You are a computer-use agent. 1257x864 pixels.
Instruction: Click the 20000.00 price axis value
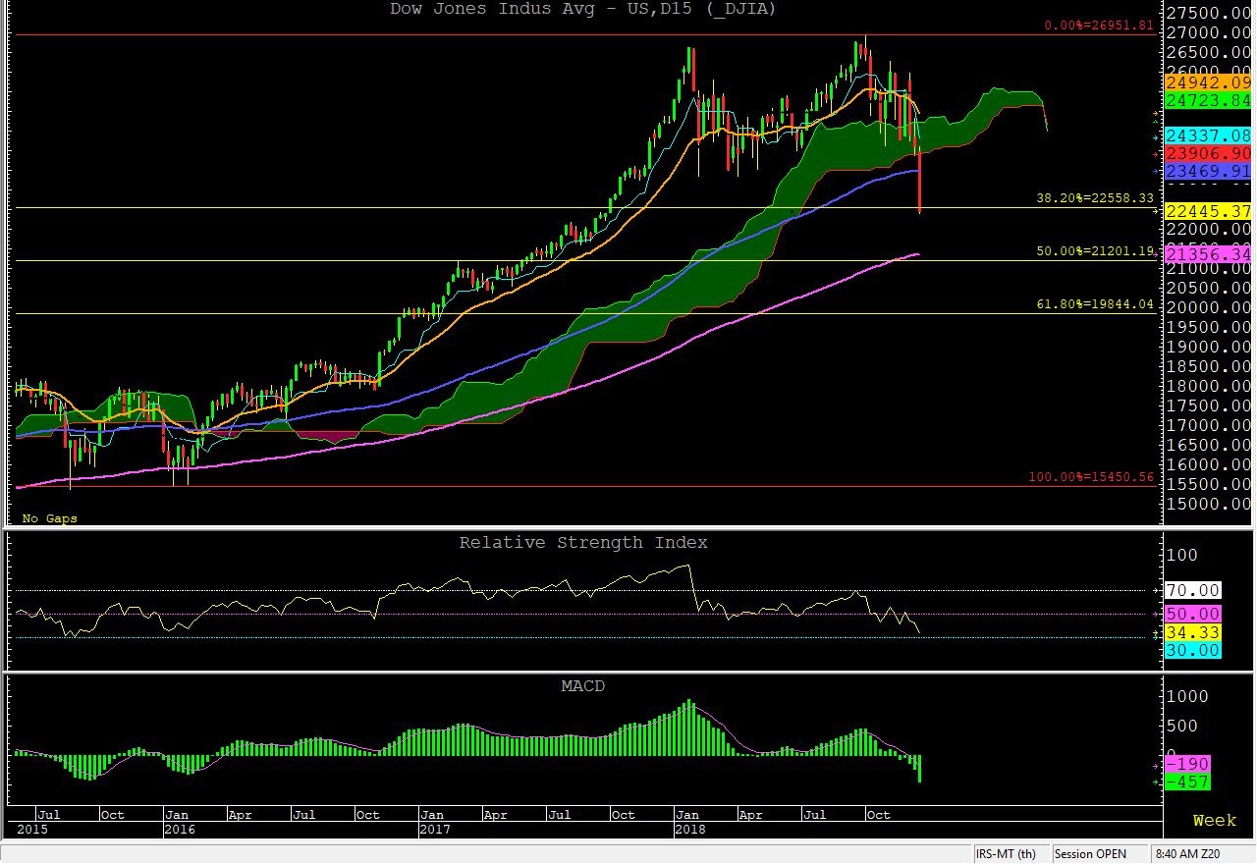1207,307
